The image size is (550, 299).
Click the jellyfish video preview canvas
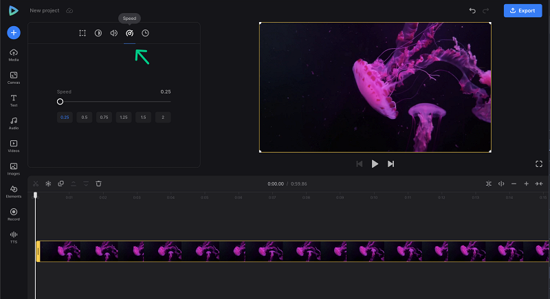point(375,87)
